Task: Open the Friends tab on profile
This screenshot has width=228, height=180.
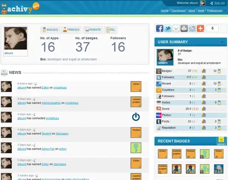Action: point(71,30)
